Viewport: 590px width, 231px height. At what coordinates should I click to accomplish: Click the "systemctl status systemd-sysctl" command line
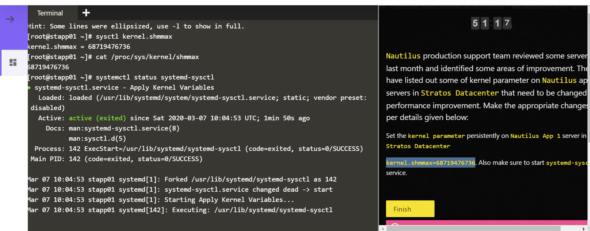(x=155, y=77)
